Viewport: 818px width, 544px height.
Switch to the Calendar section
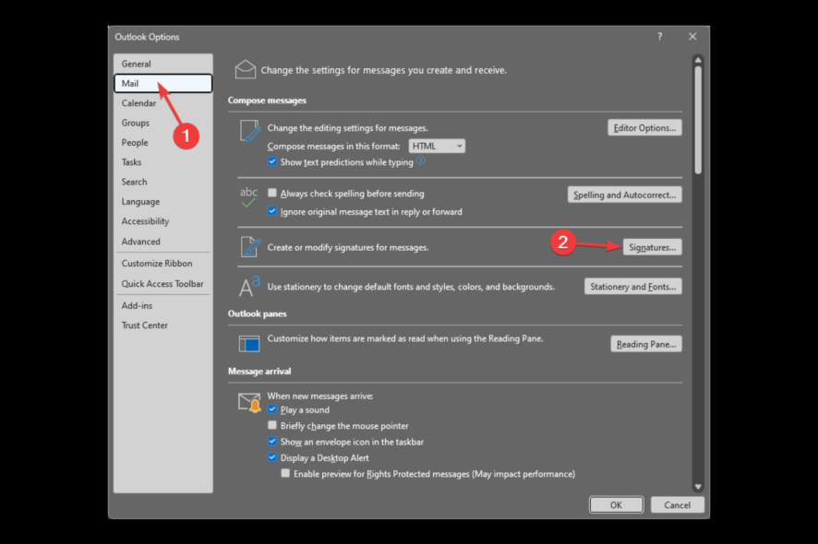(x=138, y=102)
